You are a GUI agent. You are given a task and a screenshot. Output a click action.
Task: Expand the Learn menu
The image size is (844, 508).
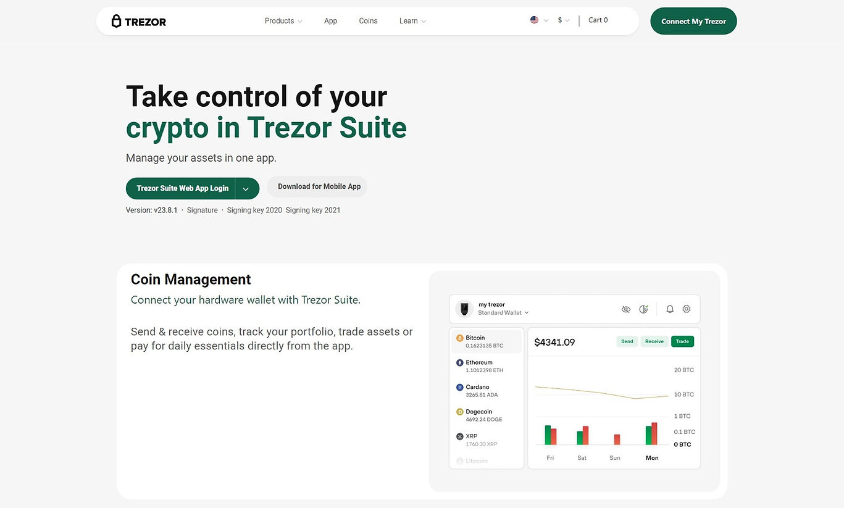412,21
